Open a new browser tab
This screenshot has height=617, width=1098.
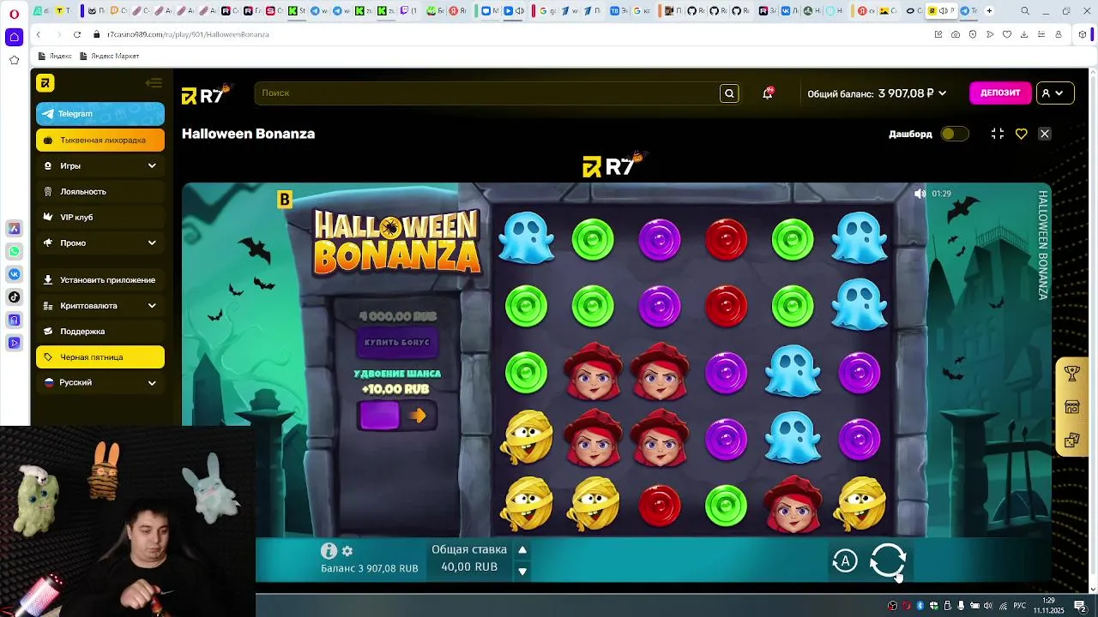click(x=989, y=11)
